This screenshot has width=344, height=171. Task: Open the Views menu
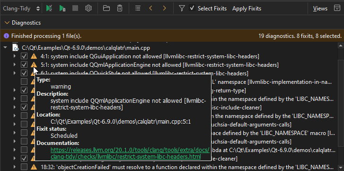click(x=320, y=9)
